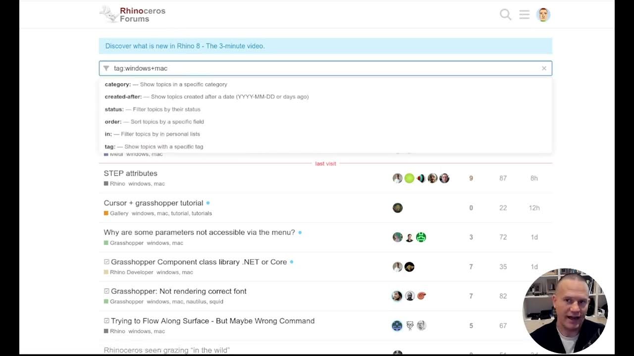The height and width of the screenshot is (356, 634).
Task: Click Gallery category badge
Action: pos(116,213)
